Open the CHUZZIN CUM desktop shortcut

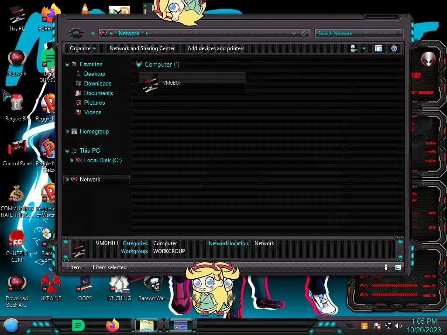tap(17, 246)
